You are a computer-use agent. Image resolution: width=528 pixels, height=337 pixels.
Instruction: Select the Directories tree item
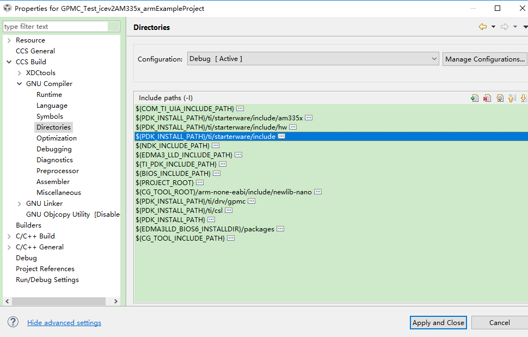(53, 127)
